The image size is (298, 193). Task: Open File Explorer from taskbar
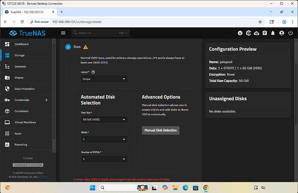[x=175, y=188]
